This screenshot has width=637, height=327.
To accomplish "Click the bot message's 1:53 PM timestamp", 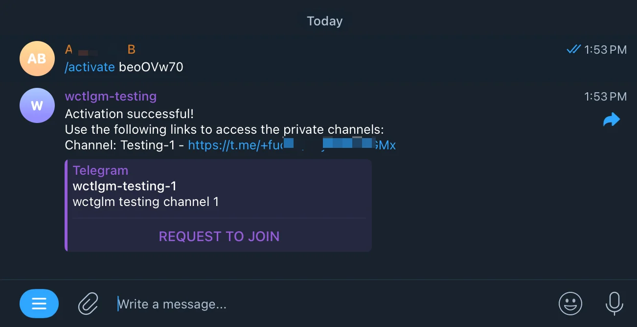I will pos(606,97).
